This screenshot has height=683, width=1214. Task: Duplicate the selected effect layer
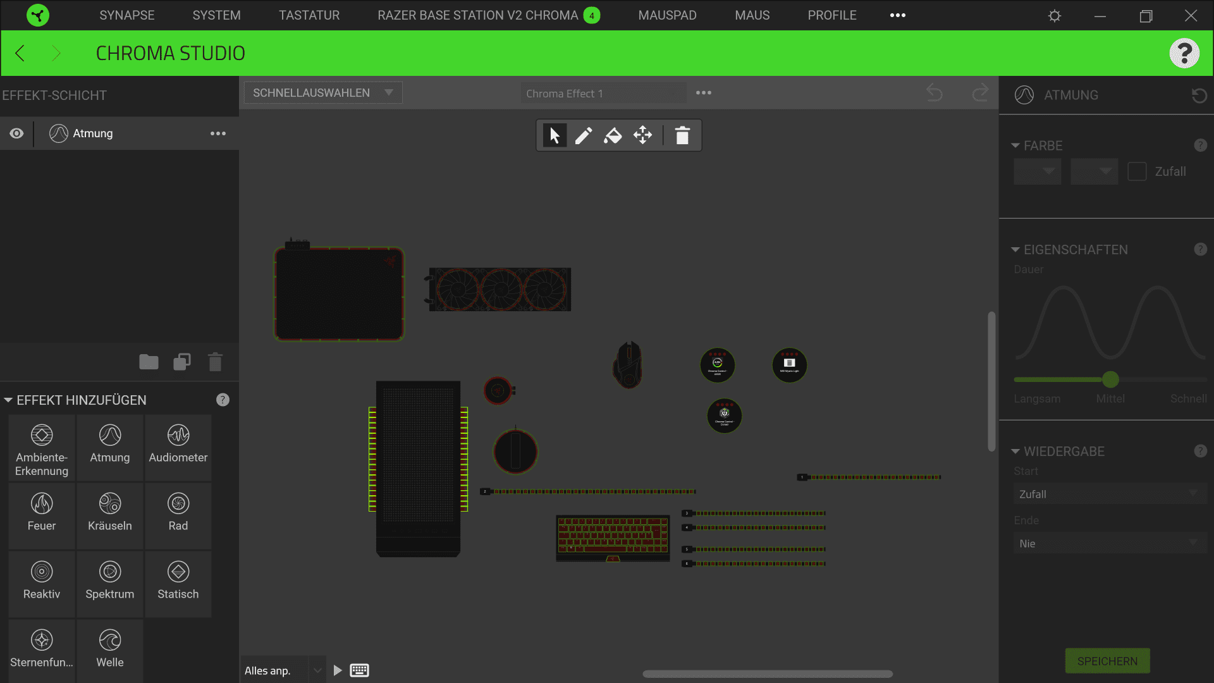[x=182, y=362]
